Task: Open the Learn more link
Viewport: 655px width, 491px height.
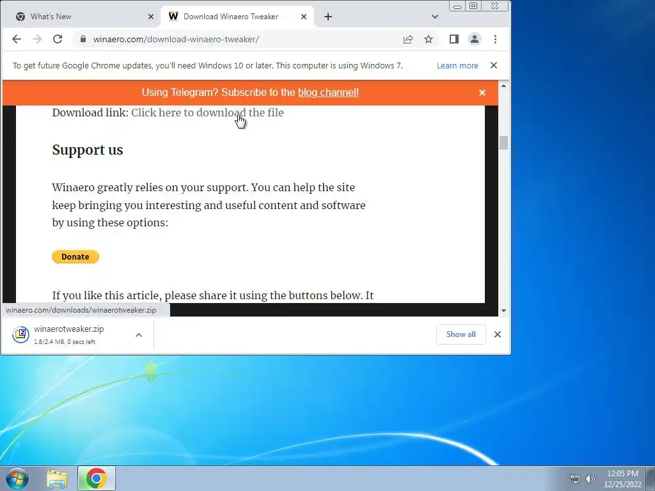Action: [x=457, y=66]
